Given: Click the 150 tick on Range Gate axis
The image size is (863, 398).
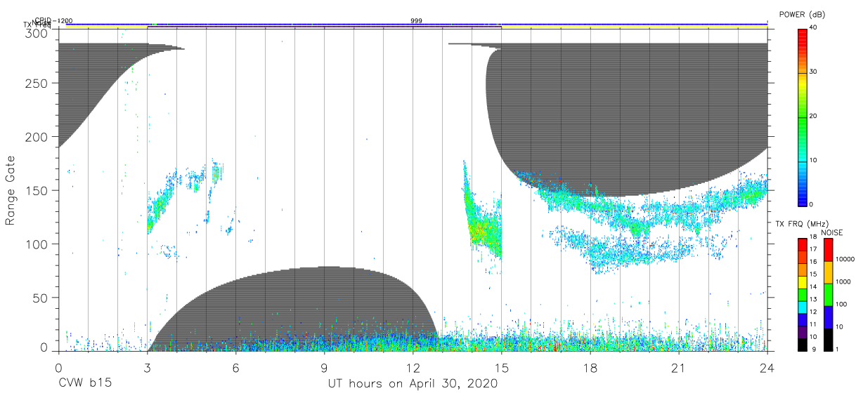Looking at the screenshot, I should [x=37, y=190].
